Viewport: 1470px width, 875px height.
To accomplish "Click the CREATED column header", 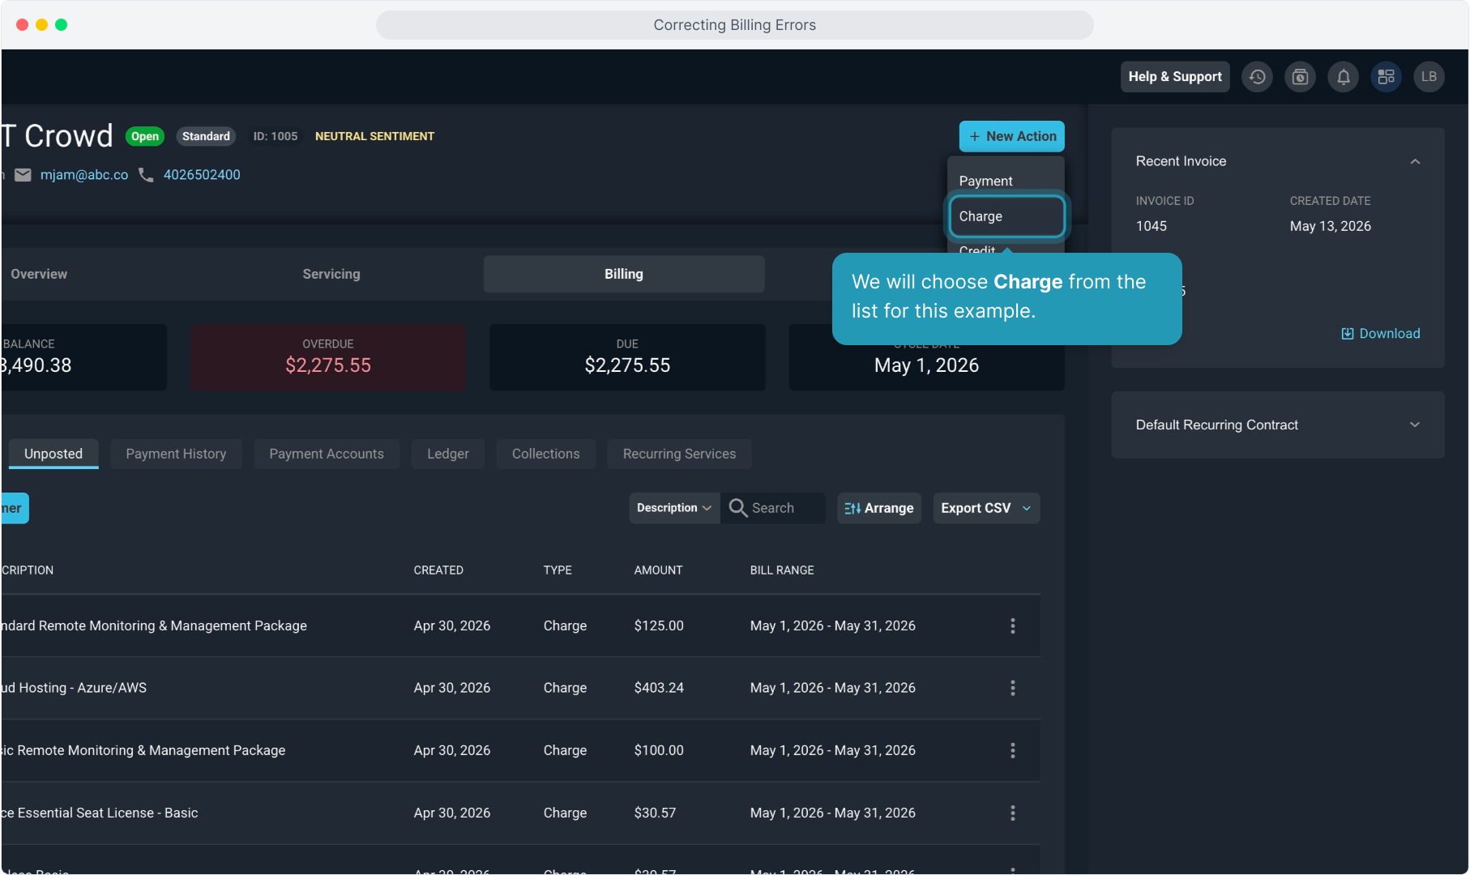I will click(438, 570).
